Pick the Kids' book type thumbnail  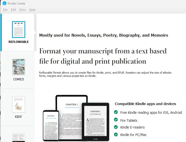[18, 104]
